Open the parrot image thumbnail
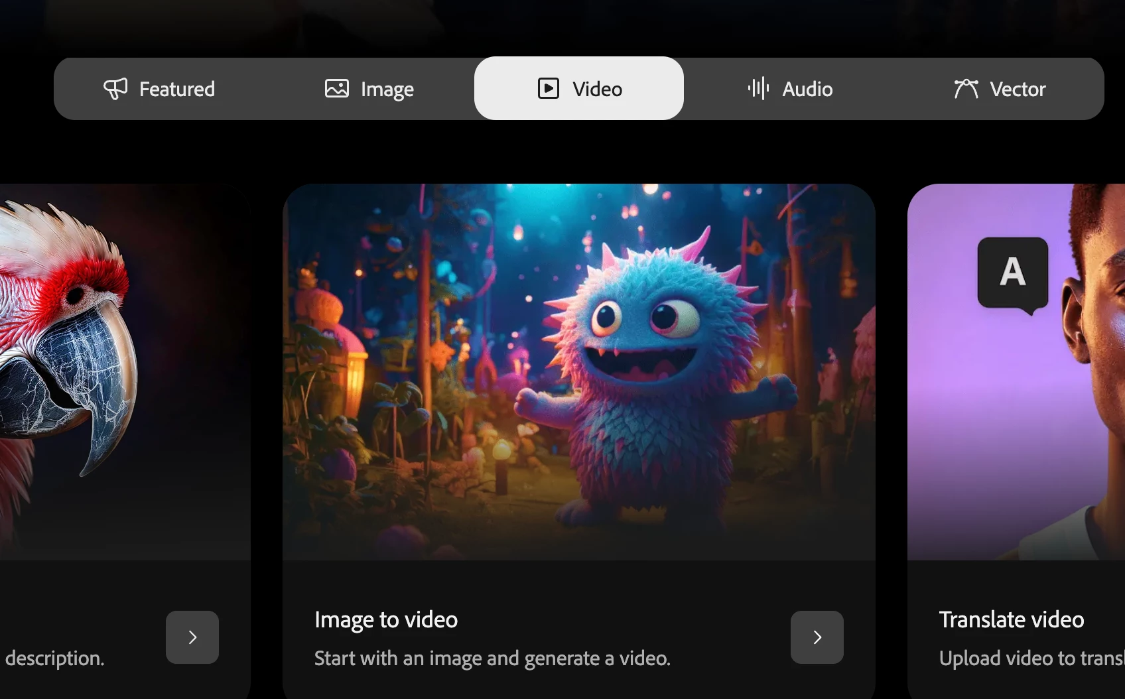The width and height of the screenshot is (1125, 699). [x=125, y=372]
